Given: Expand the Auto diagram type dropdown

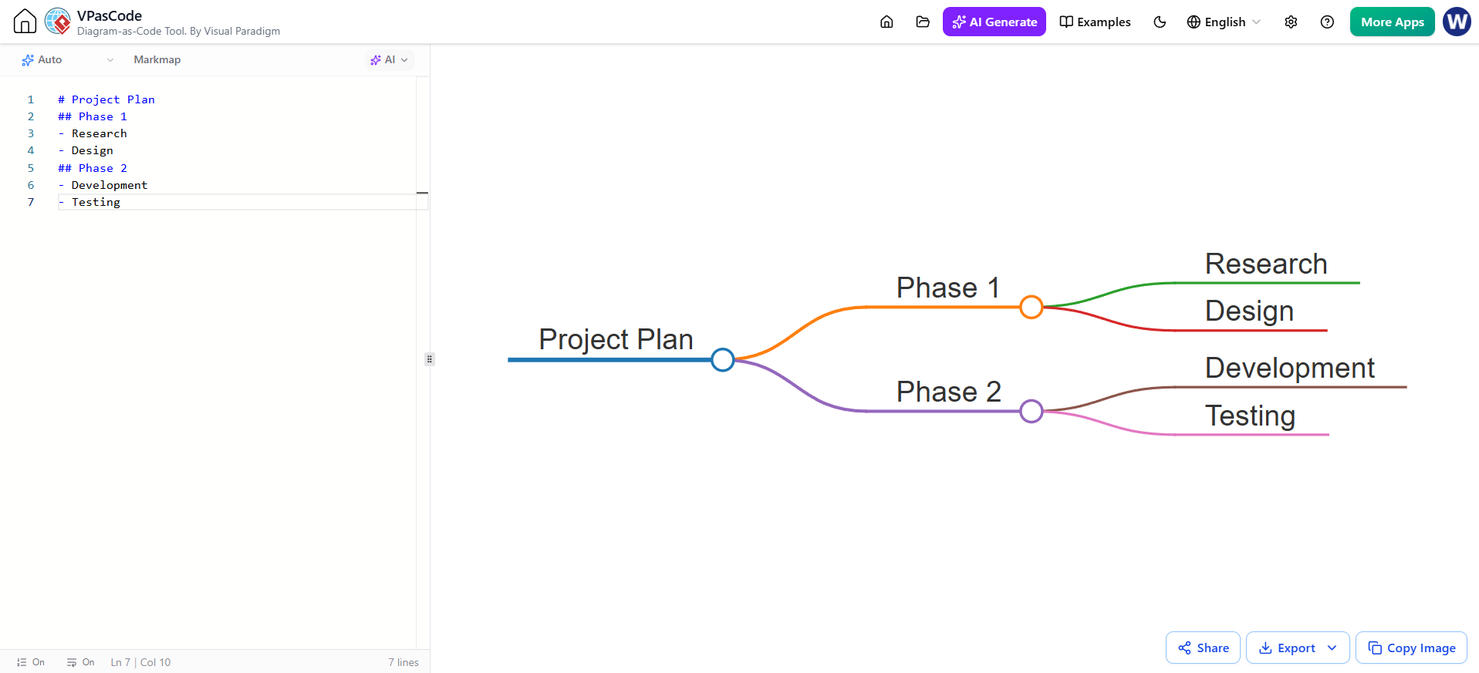Looking at the screenshot, I should (67, 59).
